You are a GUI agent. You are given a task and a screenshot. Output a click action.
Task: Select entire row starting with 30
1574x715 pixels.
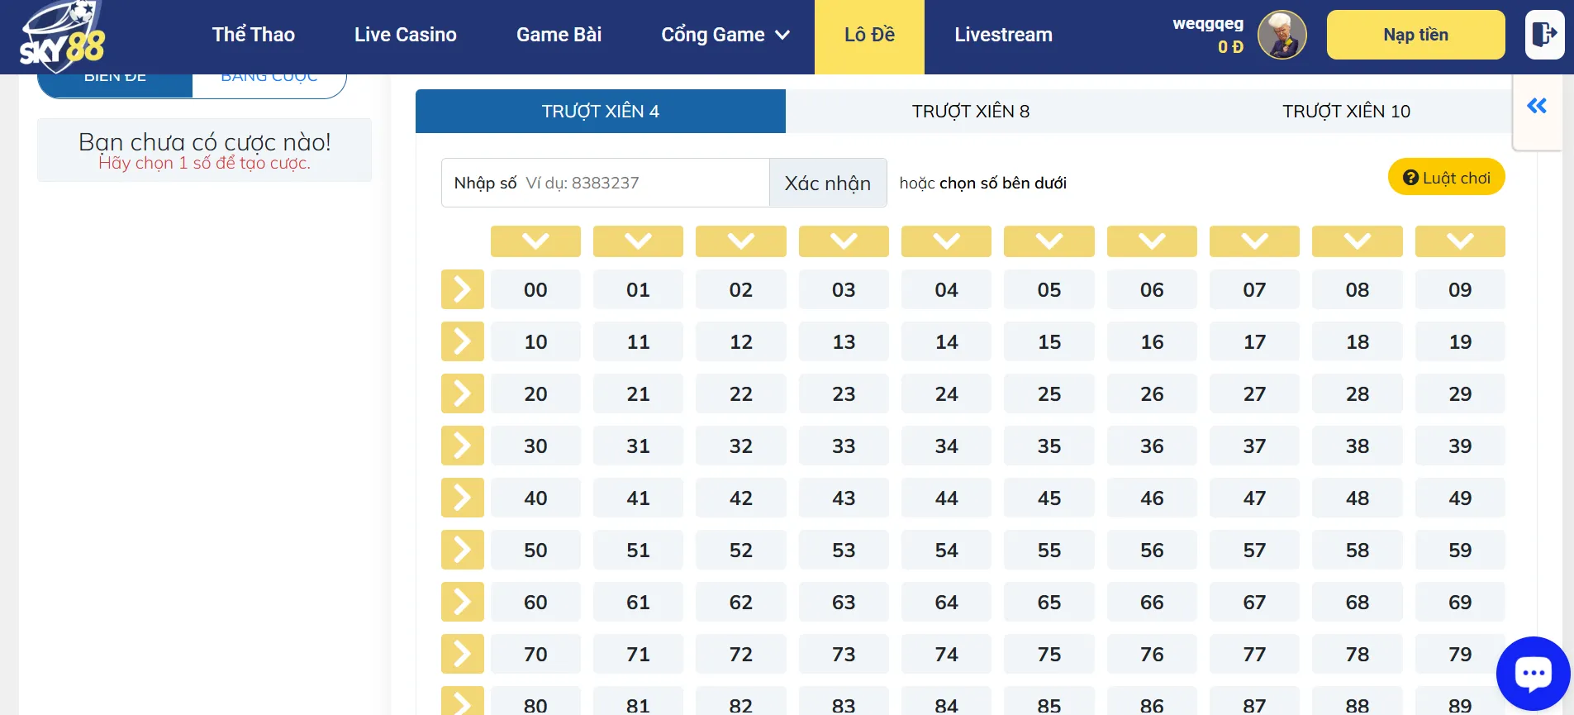[462, 446]
